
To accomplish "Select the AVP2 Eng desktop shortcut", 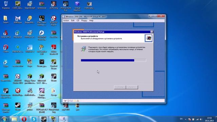I will 54,5.
